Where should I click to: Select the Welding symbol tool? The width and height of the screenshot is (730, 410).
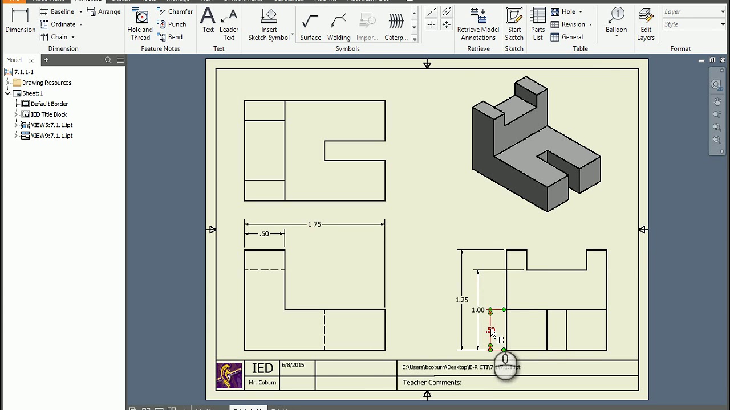click(x=339, y=27)
